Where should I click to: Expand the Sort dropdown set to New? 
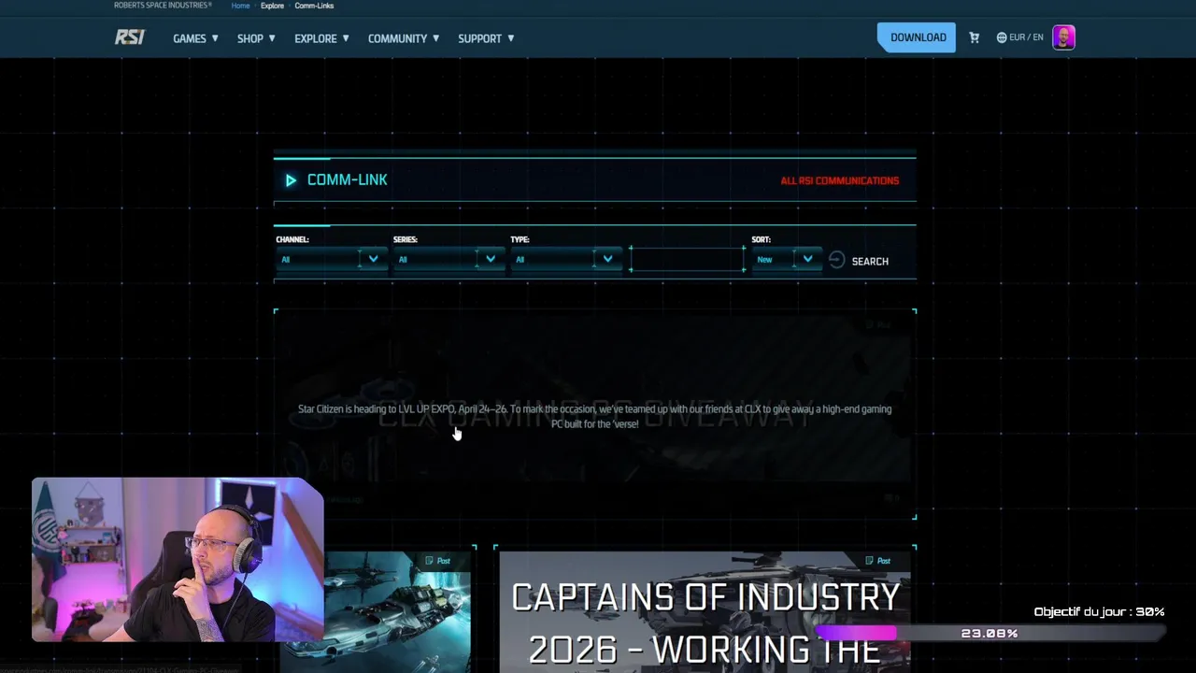(x=787, y=260)
